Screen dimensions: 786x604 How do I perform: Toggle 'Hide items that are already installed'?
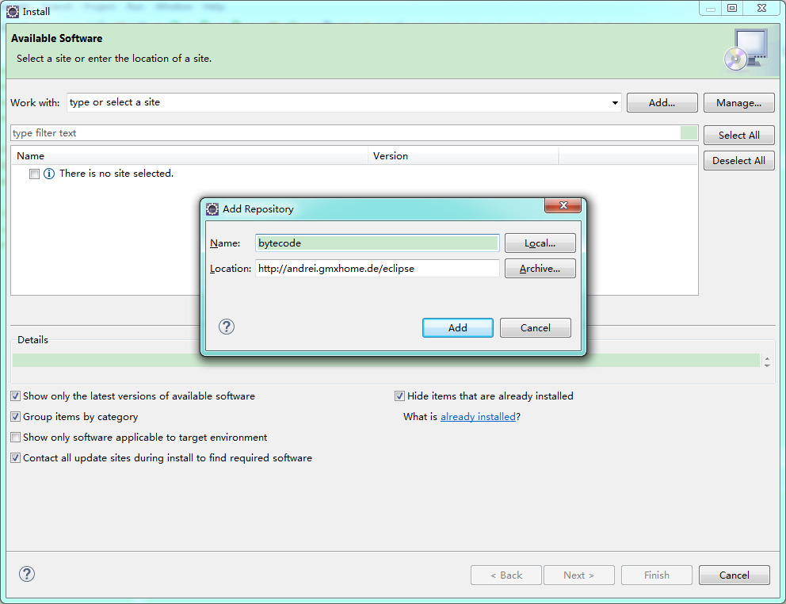pyautogui.click(x=400, y=396)
